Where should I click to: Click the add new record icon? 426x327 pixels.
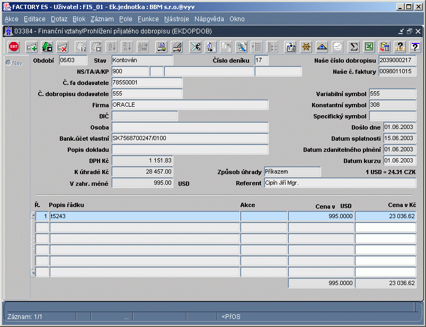[32, 47]
